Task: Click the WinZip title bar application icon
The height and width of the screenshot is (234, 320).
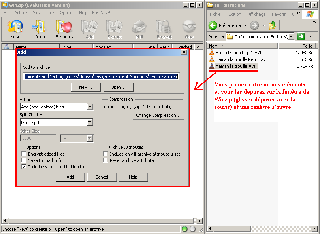Action: [x=5, y=5]
